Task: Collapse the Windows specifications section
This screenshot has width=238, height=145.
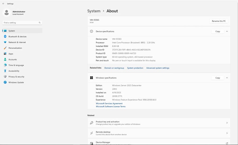Action: pos(227,78)
